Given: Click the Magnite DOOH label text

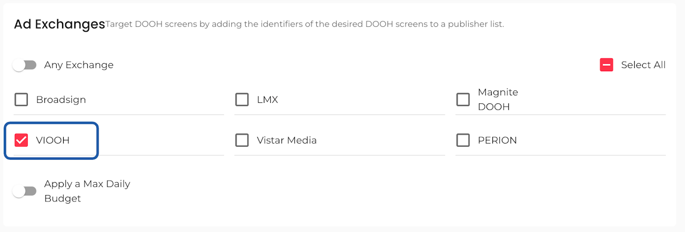Looking at the screenshot, I should click(498, 100).
